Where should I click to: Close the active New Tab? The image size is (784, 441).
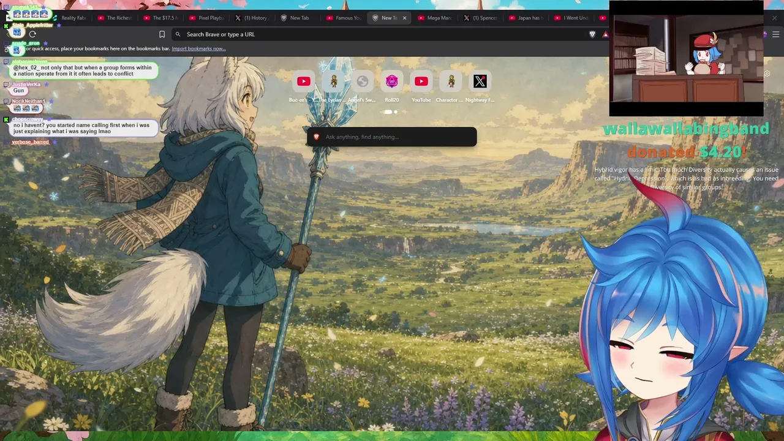404,18
